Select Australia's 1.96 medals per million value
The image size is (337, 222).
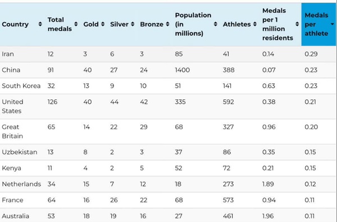(268, 216)
